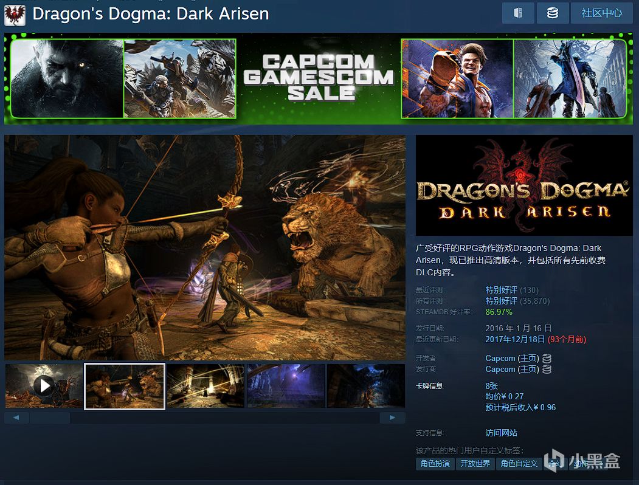Image resolution: width=639 pixels, height=485 pixels.
Task: Click the Devil May Cry 5 banner image
Action: coord(570,78)
